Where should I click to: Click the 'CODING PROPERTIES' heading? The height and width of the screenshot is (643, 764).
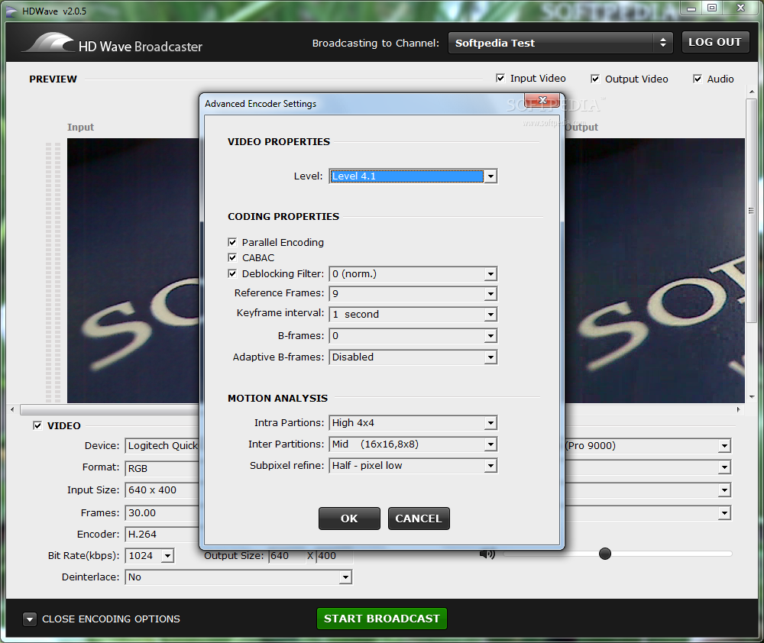coord(283,217)
